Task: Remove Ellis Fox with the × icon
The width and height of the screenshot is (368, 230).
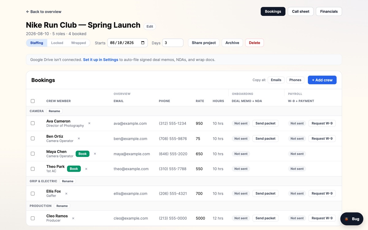Action: pyautogui.click(x=66, y=194)
